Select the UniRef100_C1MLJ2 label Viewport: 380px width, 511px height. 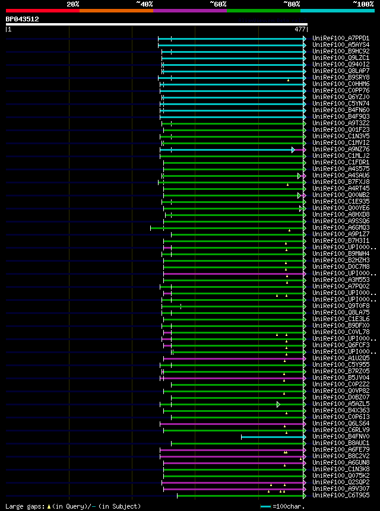click(341, 155)
